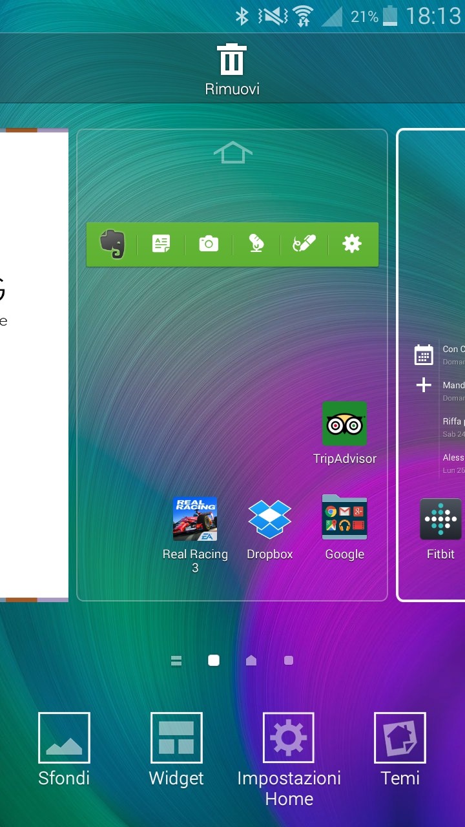This screenshot has height=827, width=465.
Task: Open the Evernote camera note icon
Action: pyautogui.click(x=209, y=244)
